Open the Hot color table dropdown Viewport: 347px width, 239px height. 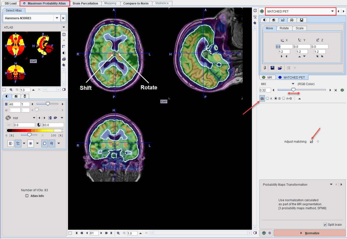[34, 118]
